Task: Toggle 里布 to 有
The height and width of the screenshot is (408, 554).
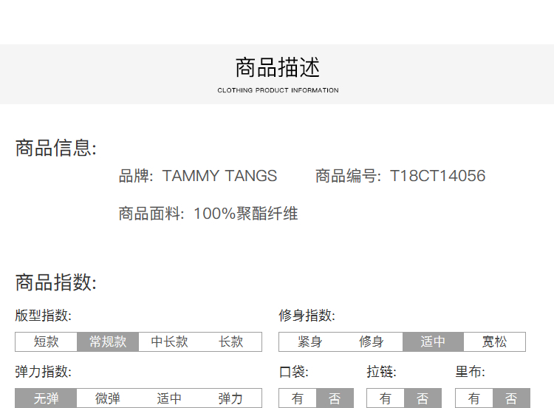Action: [473, 398]
